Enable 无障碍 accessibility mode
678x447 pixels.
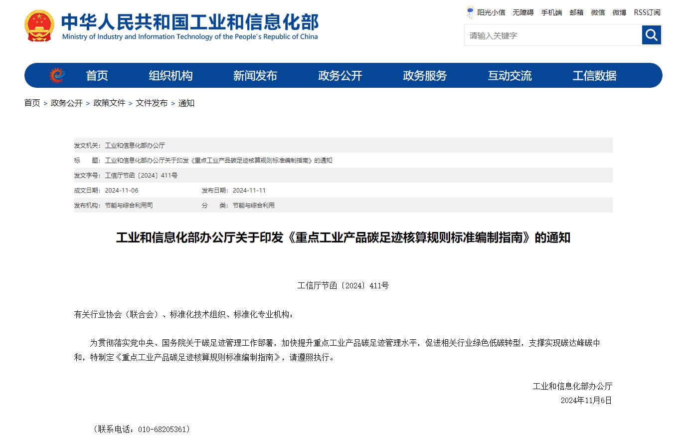point(523,12)
